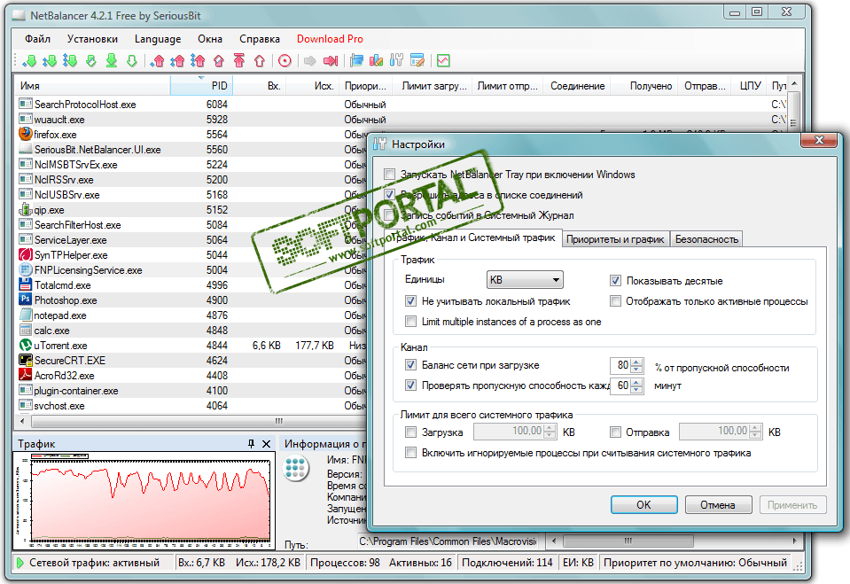This screenshot has width=850, height=584.
Task: Click the uTorrent icon beside uTorrent.exe
Action: [x=26, y=345]
